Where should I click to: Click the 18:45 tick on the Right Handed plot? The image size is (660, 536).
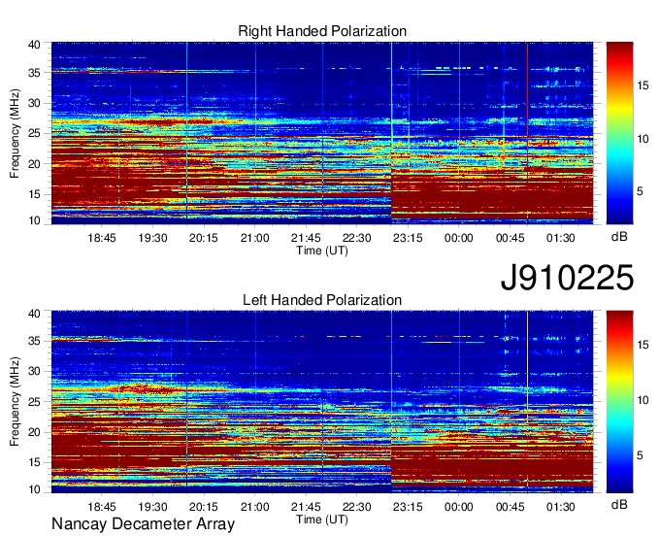pyautogui.click(x=102, y=238)
